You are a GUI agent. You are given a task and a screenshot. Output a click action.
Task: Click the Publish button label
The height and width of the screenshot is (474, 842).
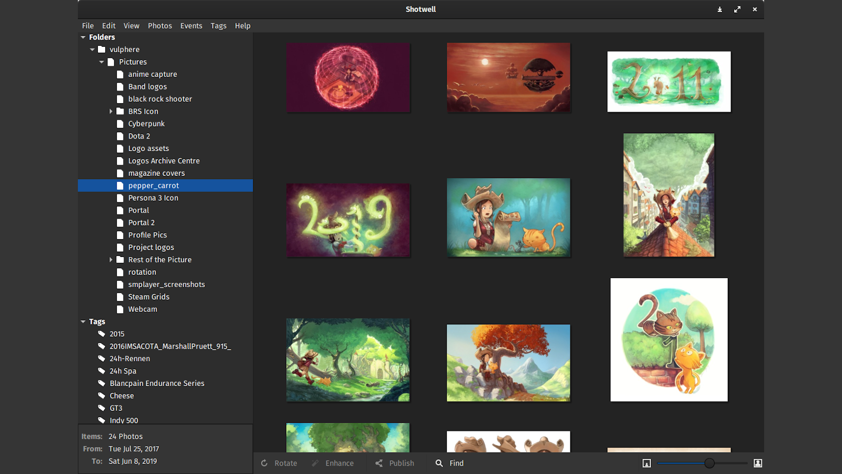click(402, 463)
